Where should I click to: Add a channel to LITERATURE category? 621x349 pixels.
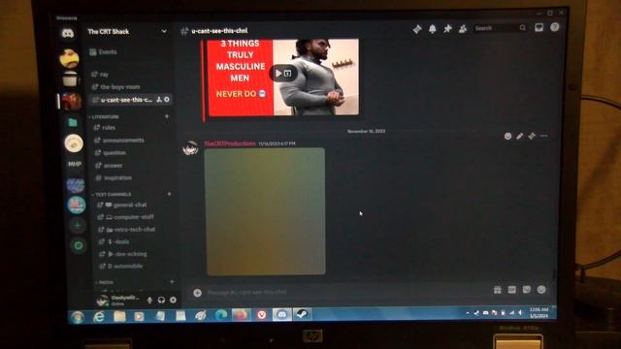(x=167, y=116)
